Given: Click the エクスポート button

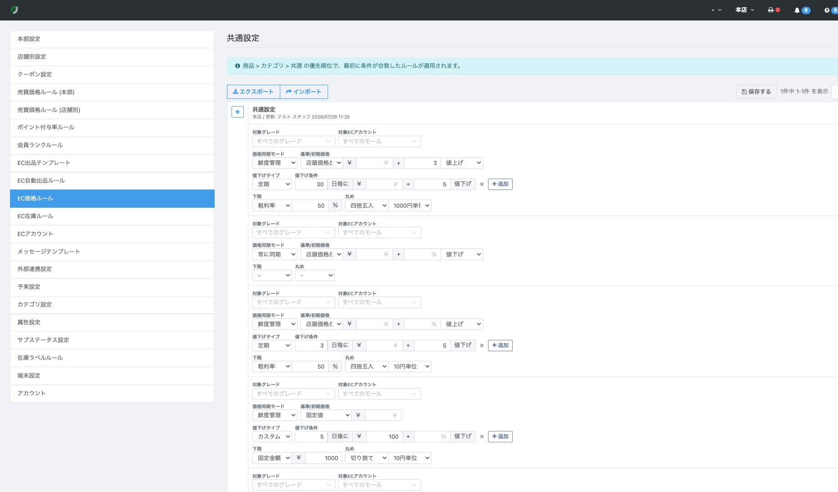Looking at the screenshot, I should (x=253, y=92).
